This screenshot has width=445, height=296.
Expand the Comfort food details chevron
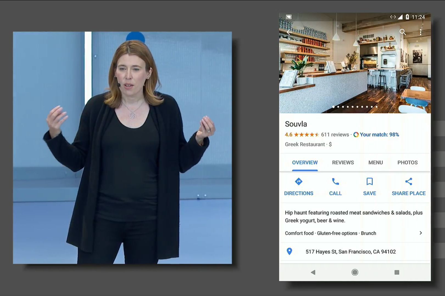[x=421, y=233]
